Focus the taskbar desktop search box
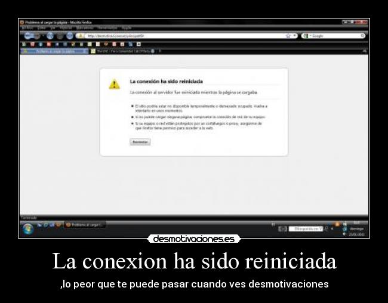Image resolution: width=388 pixels, height=303 pixels. 306,229
